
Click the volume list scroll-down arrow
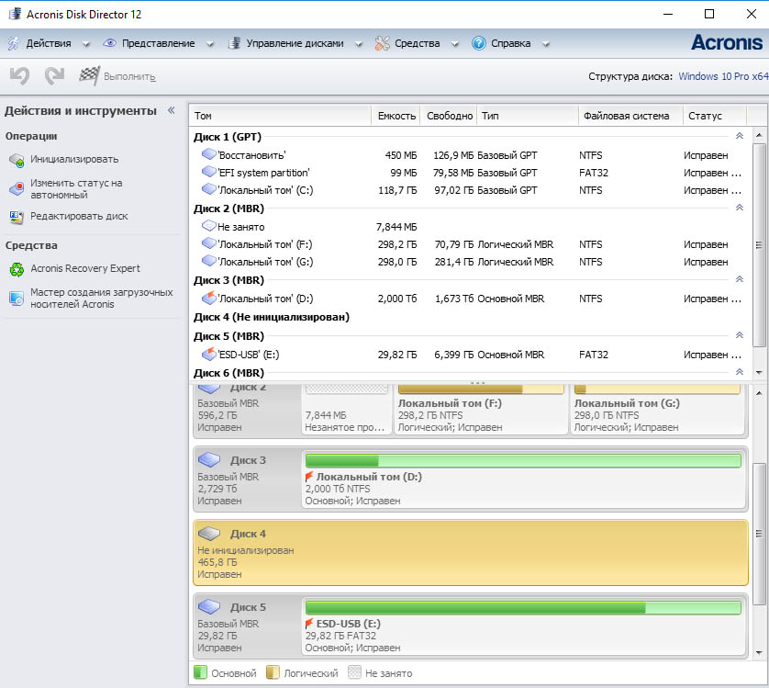click(x=759, y=372)
